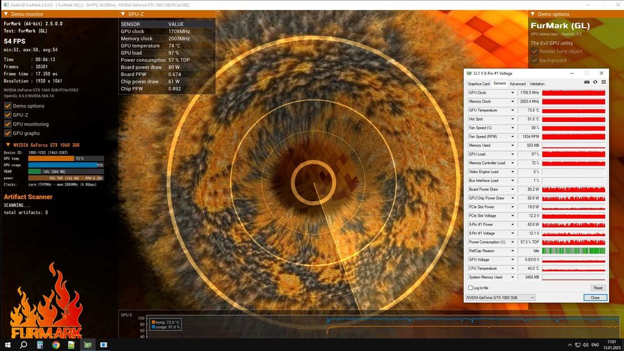The width and height of the screenshot is (624, 351).
Task: Click the Close button in GPU-Z
Action: click(x=595, y=298)
